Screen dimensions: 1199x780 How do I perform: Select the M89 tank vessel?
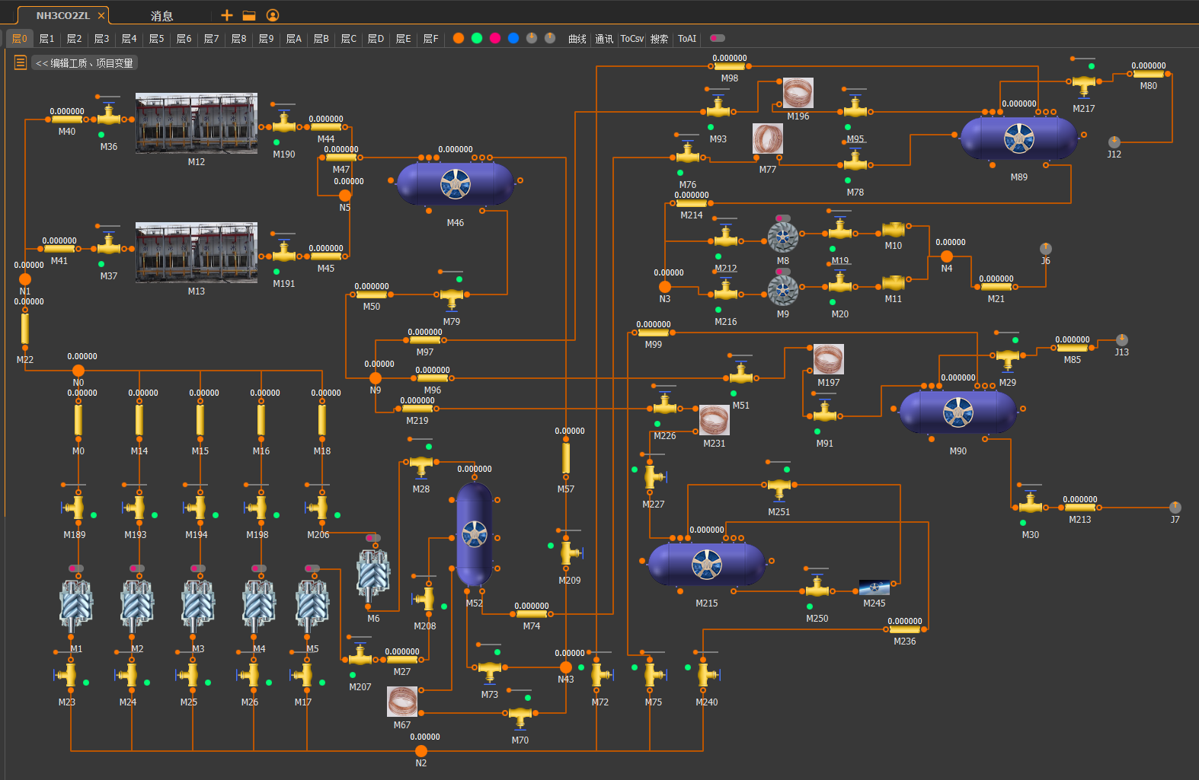pos(1018,138)
